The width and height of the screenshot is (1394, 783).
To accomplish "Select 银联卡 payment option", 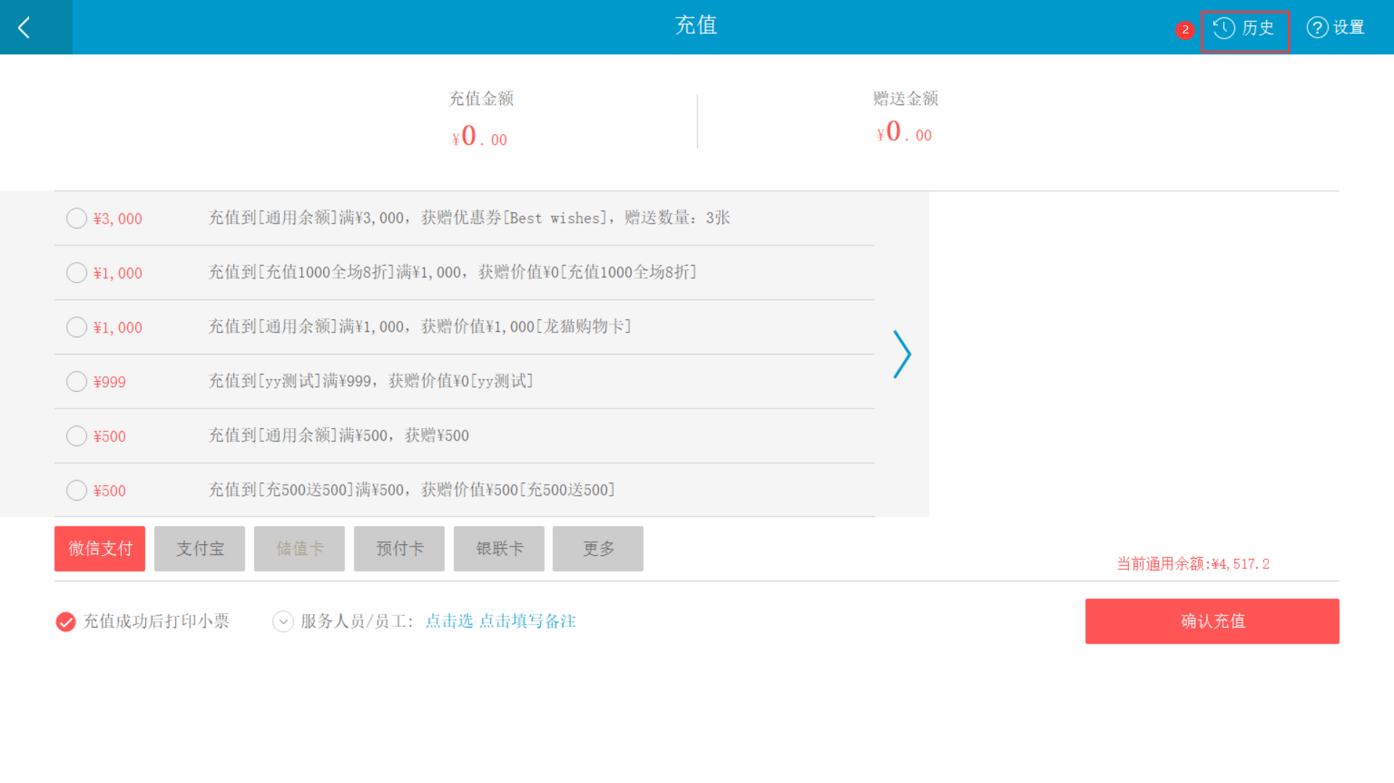I will click(499, 549).
